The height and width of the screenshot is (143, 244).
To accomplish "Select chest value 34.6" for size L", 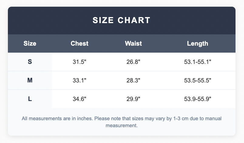I will pyautogui.click(x=80, y=99).
